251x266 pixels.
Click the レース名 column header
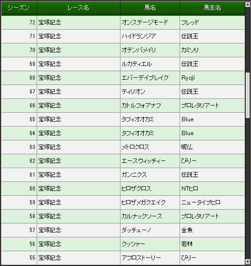[78, 8]
